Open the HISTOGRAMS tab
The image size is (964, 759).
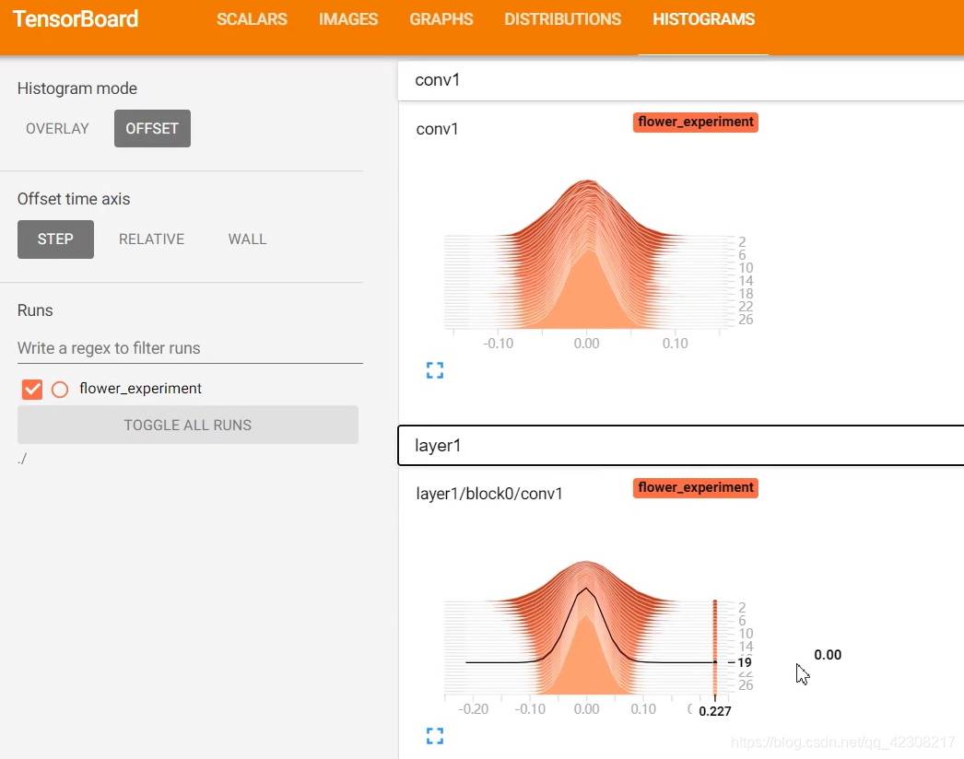tap(703, 19)
